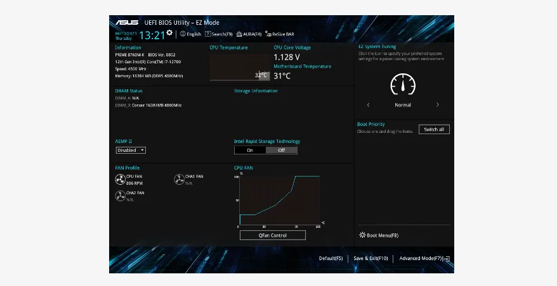Click the CHA1 FAN icon
The width and height of the screenshot is (557, 286).
[179, 179]
